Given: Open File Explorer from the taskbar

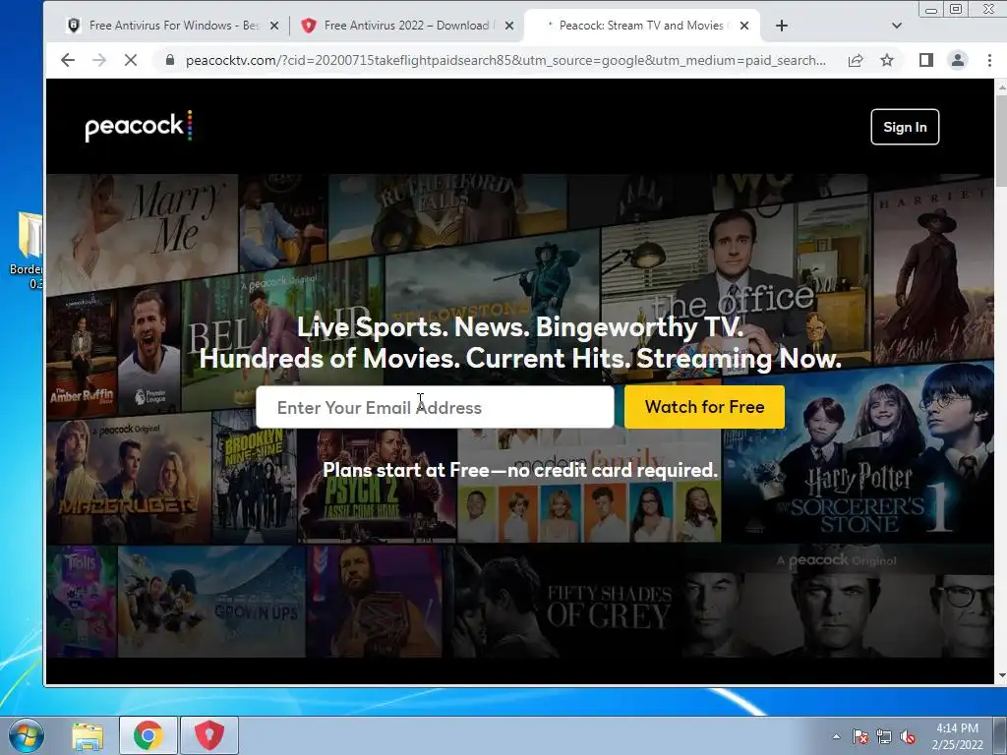Looking at the screenshot, I should click(x=88, y=735).
